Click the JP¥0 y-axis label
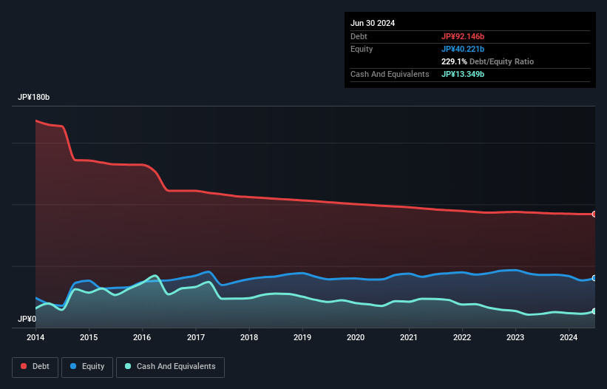Screen dimensions: 607x389 (x=27, y=319)
